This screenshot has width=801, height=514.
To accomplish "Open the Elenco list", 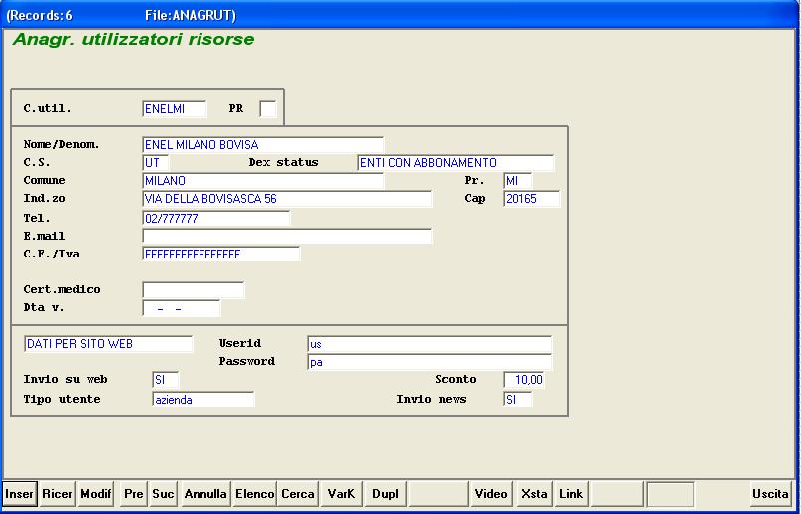I will click(x=255, y=494).
